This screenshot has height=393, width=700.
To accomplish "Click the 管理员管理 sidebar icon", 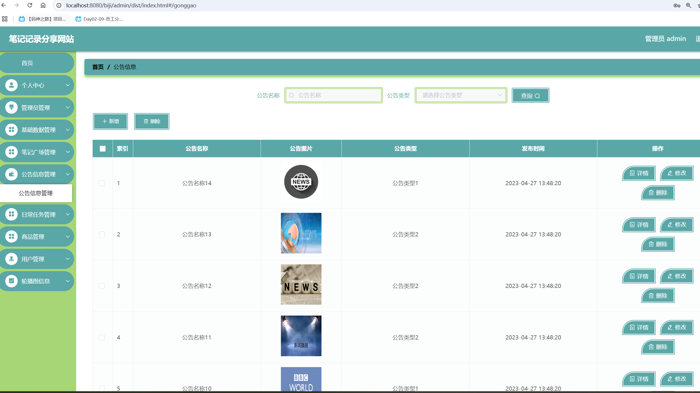I will coord(11,107).
